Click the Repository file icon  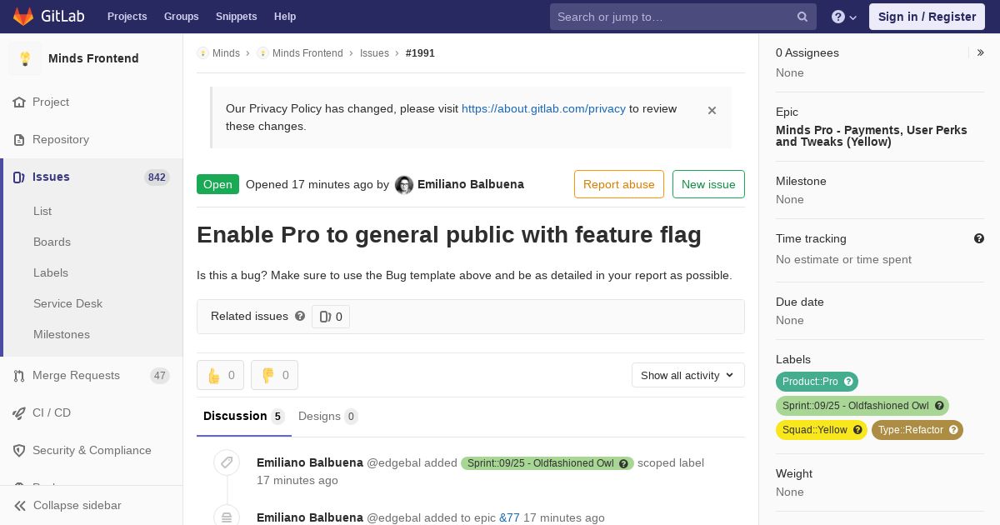click(19, 139)
